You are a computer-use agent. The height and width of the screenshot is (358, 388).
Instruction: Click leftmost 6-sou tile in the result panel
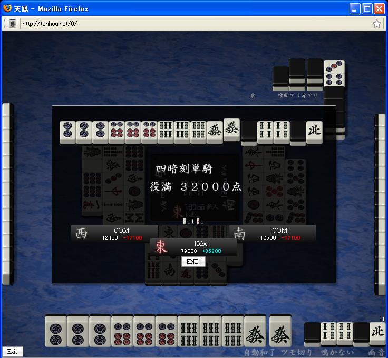(166, 133)
